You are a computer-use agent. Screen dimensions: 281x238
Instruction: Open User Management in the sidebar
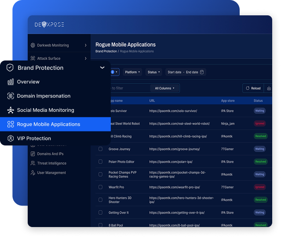click(51, 173)
